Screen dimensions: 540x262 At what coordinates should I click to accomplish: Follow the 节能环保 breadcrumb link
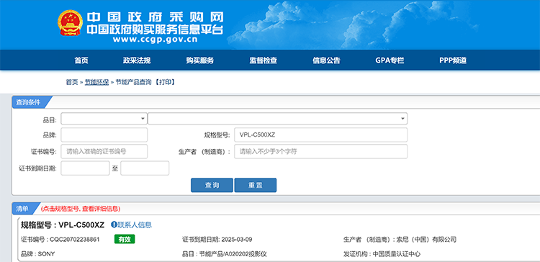tap(96, 82)
